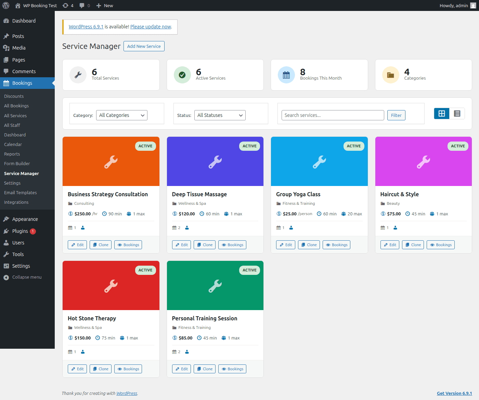Click New in the admin toolbar
The height and width of the screenshot is (400, 479).
click(x=104, y=5)
